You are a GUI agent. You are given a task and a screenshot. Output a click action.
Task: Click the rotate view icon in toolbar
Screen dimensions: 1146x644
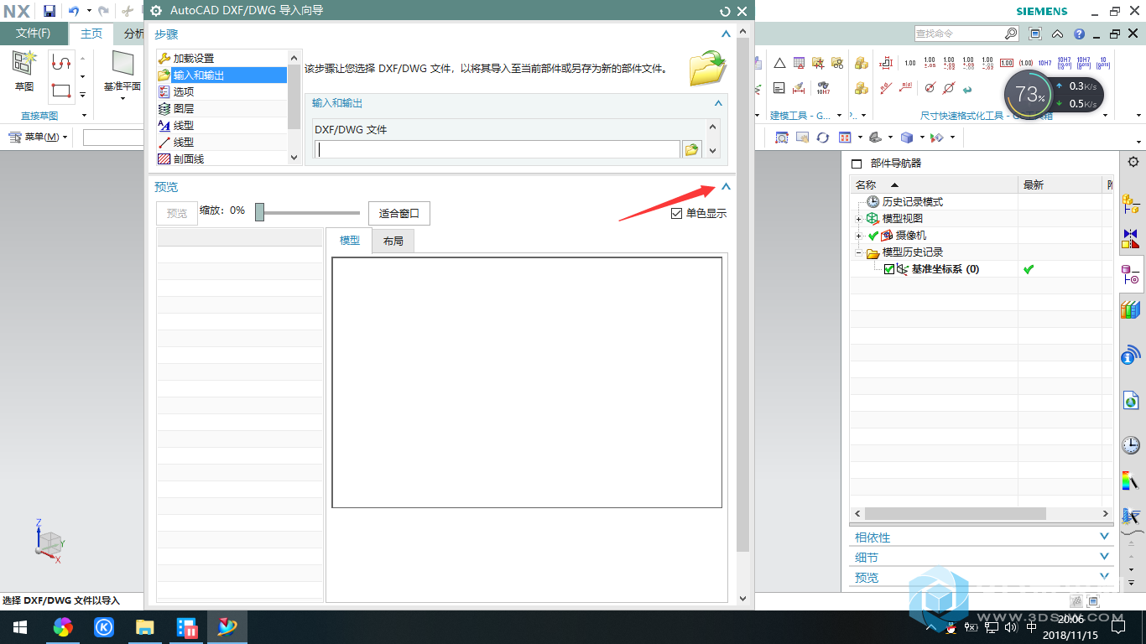coord(823,137)
